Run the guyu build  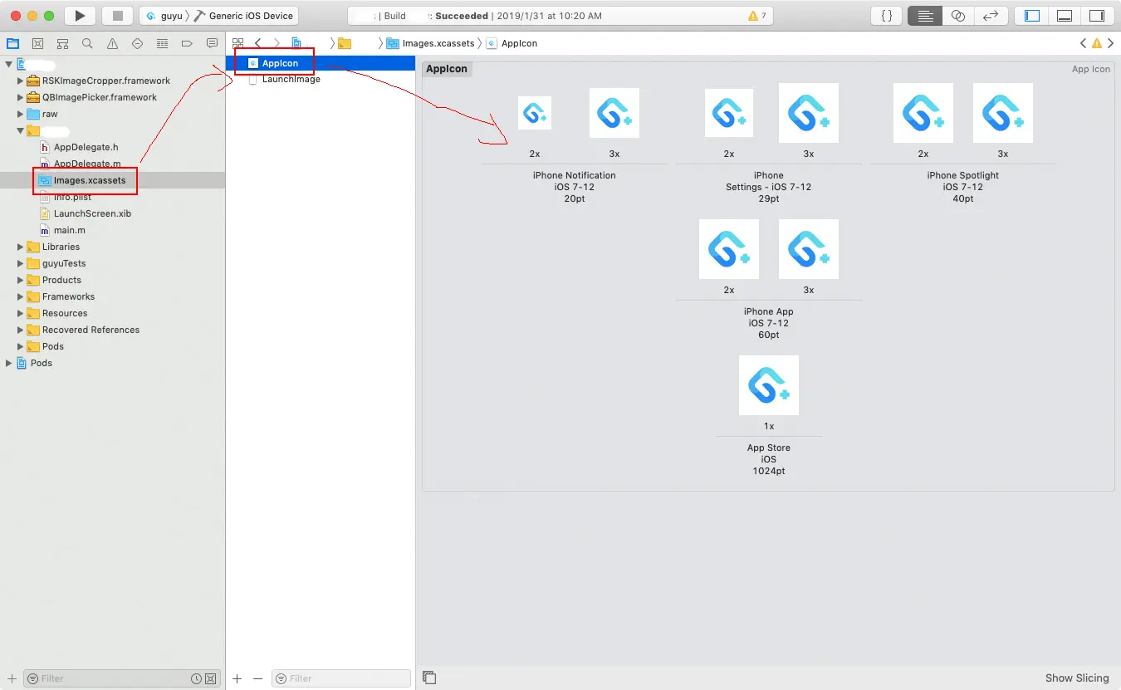click(80, 16)
